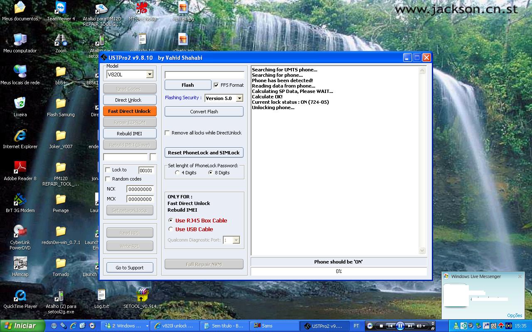Open the Flash Samung folder
532x332 pixels.
coord(61,107)
